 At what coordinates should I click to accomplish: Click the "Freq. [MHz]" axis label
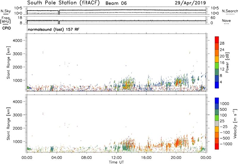pyautogui.click(x=6, y=20)
